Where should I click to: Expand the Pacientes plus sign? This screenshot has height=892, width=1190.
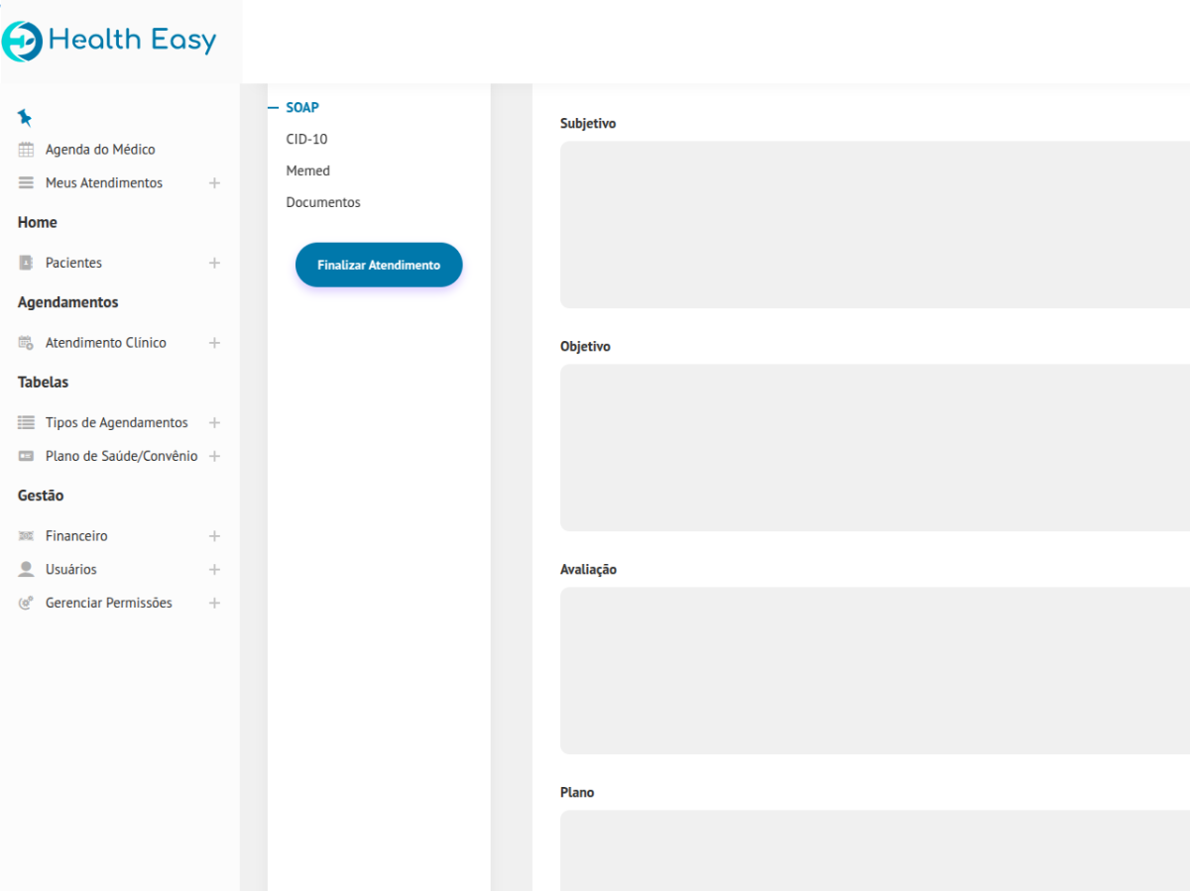point(214,263)
